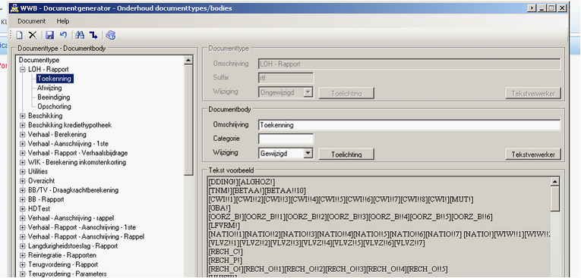Click the [RECH_O!] text line

coord(328,269)
